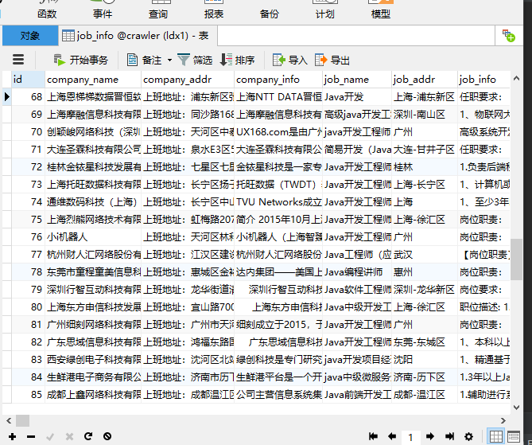The height and width of the screenshot is (445, 532).
Task: Click the 导出 export button
Action: 332,61
